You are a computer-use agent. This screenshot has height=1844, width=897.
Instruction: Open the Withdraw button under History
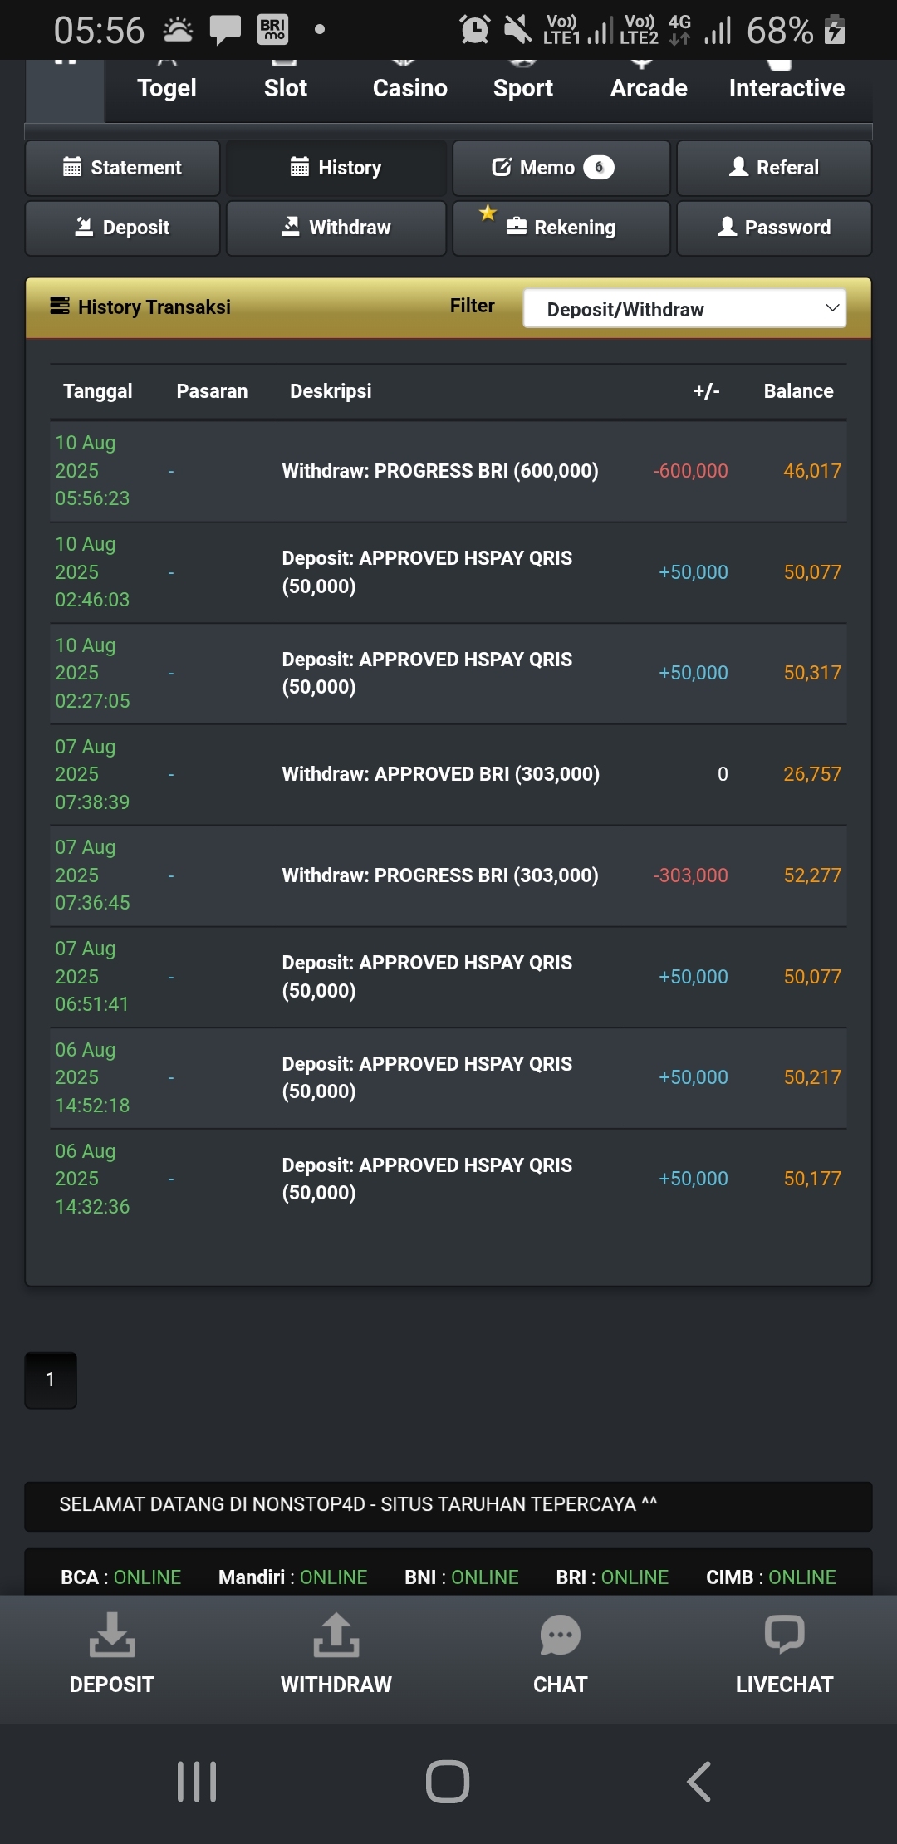click(x=336, y=228)
